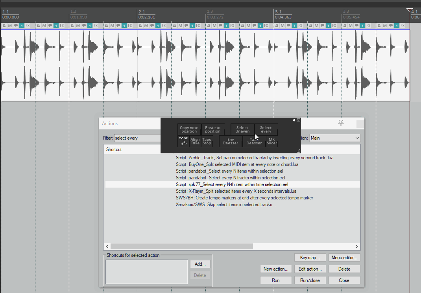Select spk77 Select every N-th item script
Image resolution: width=421 pixels, height=293 pixels.
(x=232, y=184)
